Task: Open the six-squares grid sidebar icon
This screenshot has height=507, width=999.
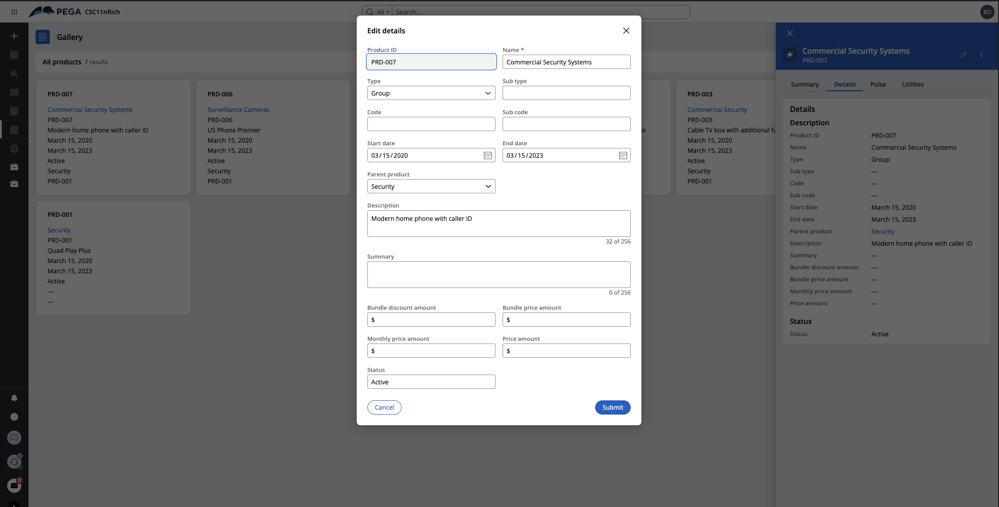Action: [x=14, y=92]
